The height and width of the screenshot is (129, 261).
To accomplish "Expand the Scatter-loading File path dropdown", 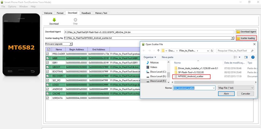I will coord(232,38).
